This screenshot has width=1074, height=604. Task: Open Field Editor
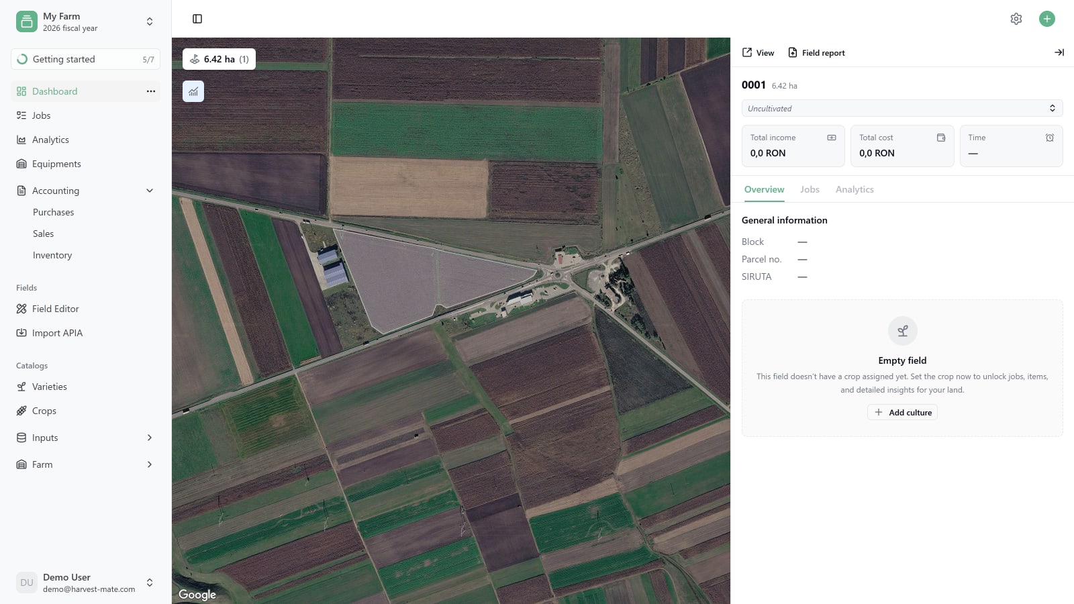[86, 309]
